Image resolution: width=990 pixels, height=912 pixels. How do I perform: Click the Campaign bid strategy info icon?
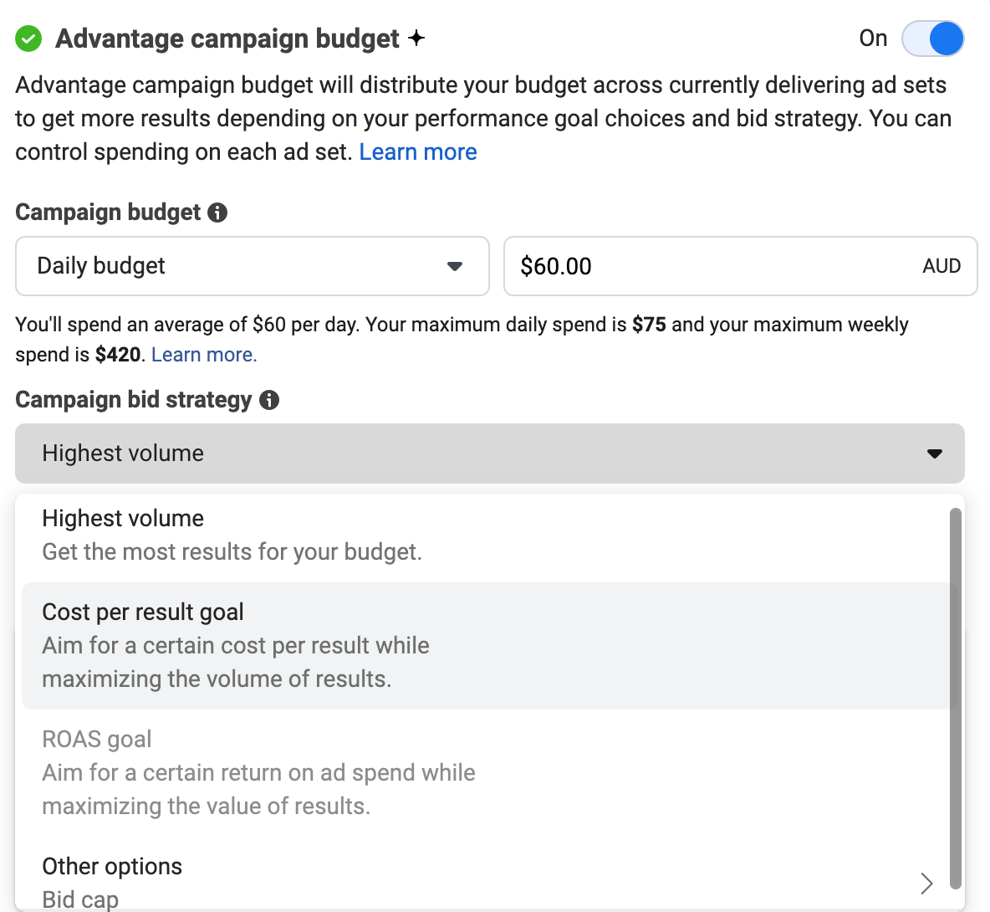(269, 401)
